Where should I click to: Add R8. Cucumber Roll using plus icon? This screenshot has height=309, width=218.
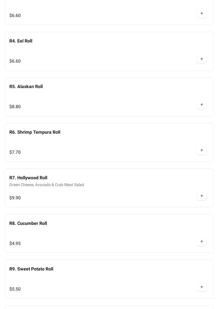[202, 242]
